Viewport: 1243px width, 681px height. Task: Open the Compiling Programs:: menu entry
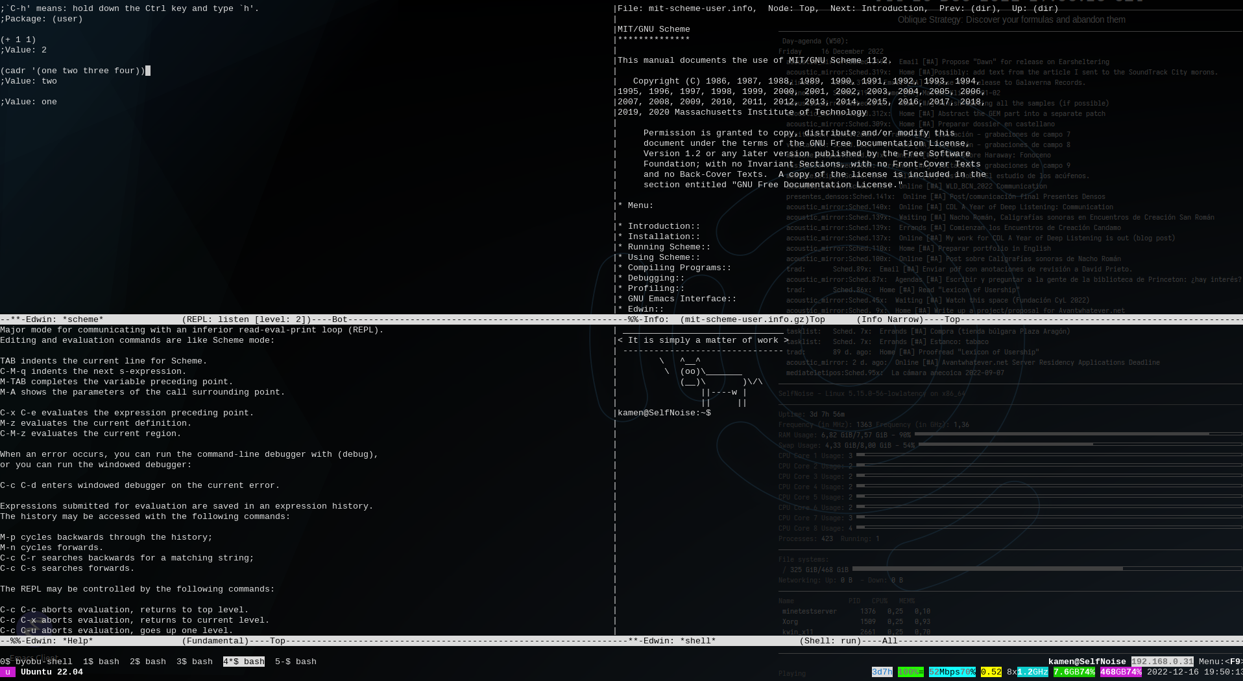675,268
